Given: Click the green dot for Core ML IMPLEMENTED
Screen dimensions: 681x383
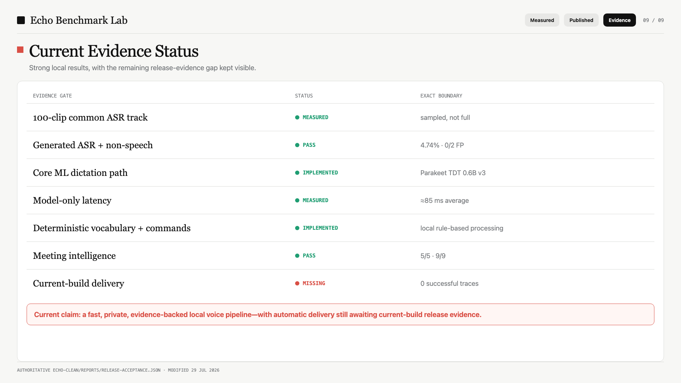Looking at the screenshot, I should coord(297,173).
